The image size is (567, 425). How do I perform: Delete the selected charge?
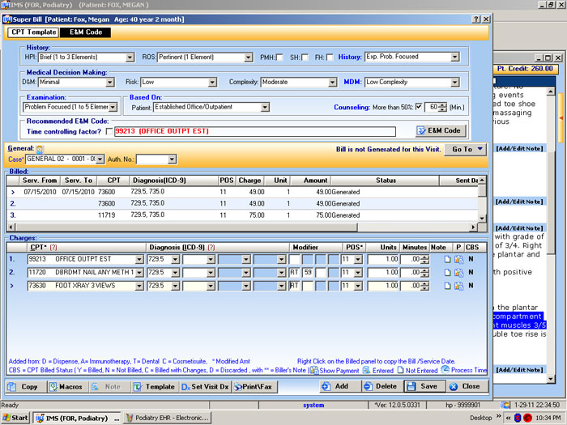pos(382,386)
